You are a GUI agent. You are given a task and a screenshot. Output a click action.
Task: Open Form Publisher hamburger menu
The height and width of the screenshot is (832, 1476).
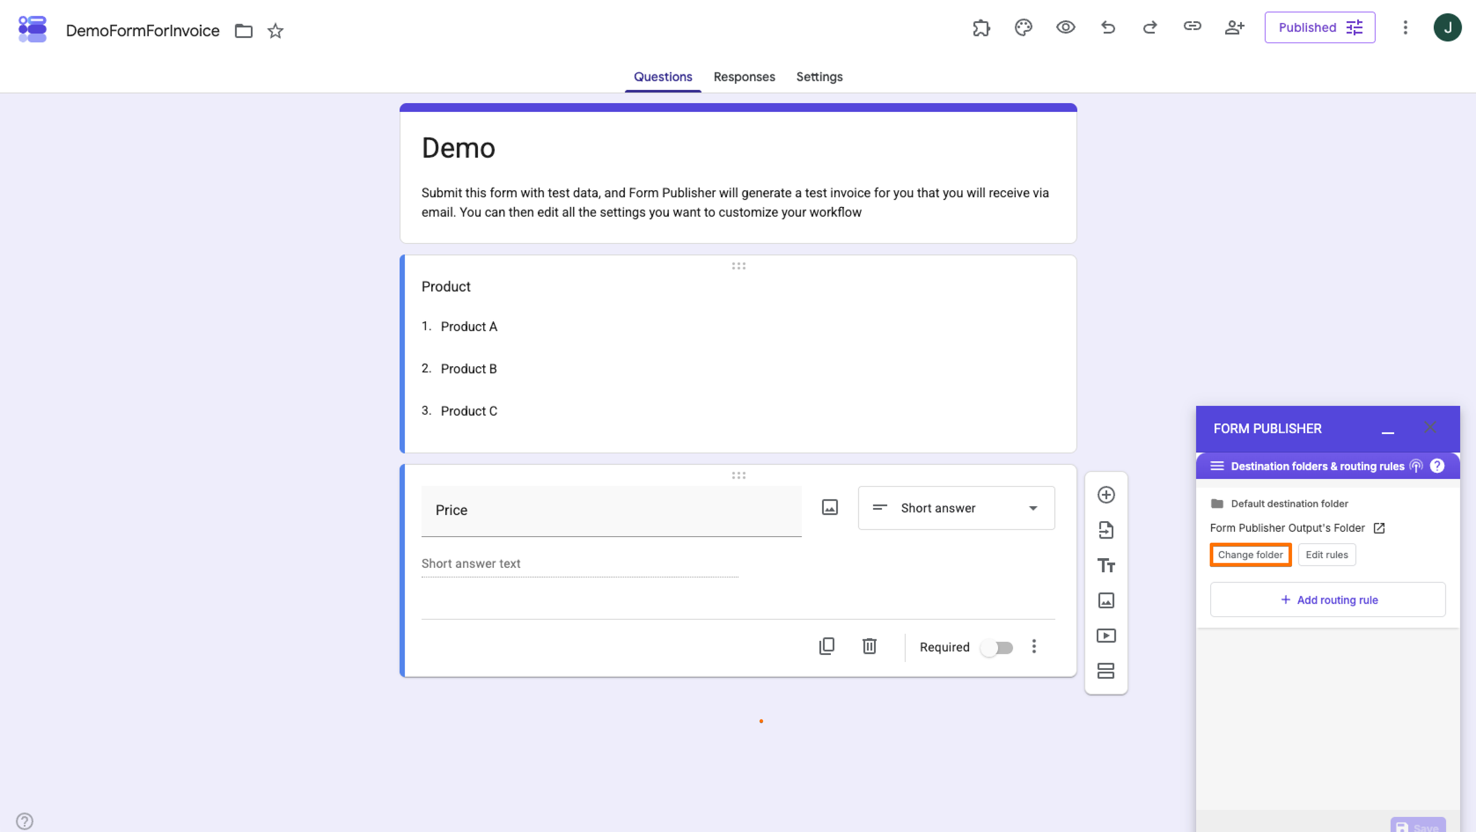coord(1217,466)
